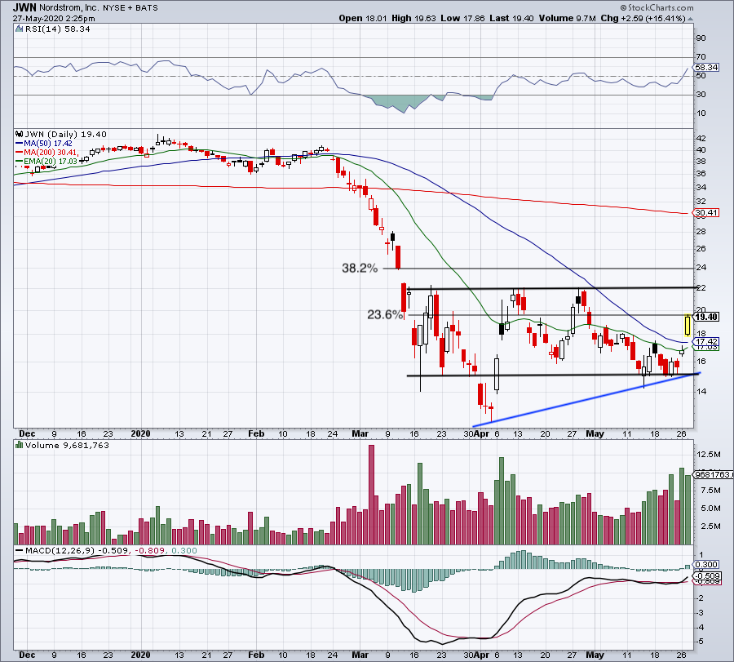Click the 38.2% Fibonacci level label
The image size is (734, 662).
360,268
